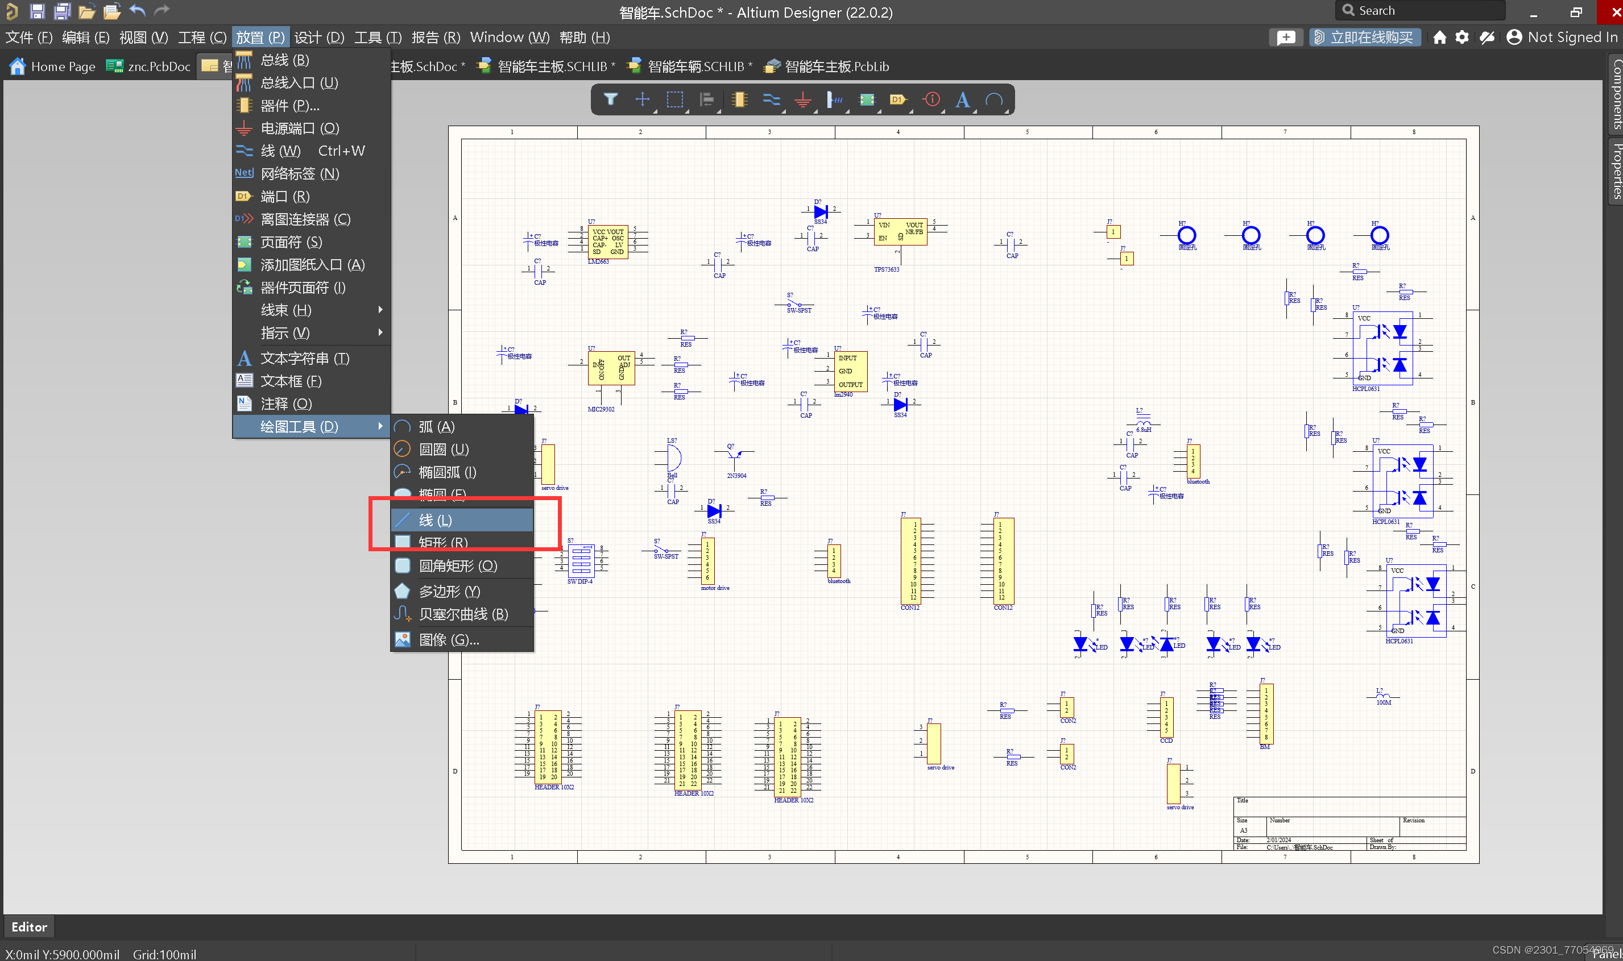Switch to the znc.PcbDoc tab
The image size is (1623, 961).
[148, 66]
